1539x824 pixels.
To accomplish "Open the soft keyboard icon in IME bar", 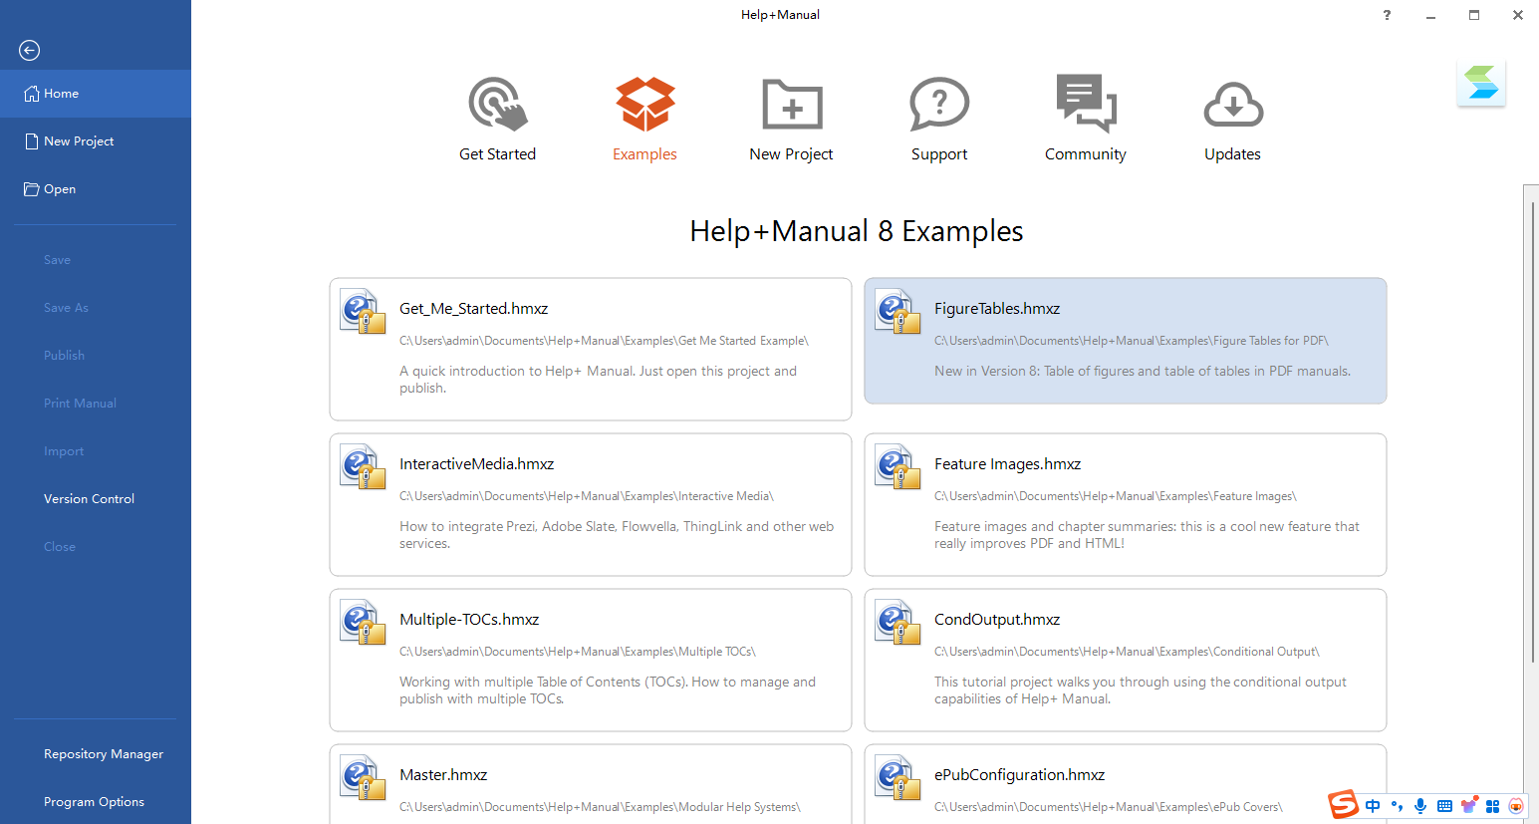I will point(1444,806).
